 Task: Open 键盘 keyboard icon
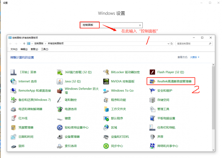click(60, 119)
